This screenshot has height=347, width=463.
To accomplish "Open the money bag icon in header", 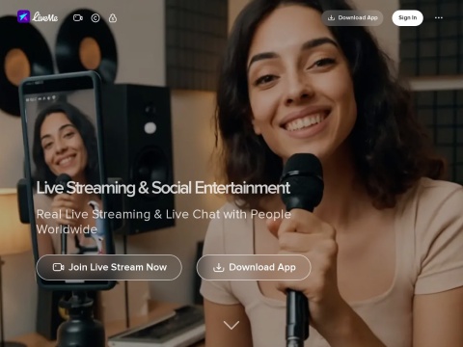I will pyautogui.click(x=113, y=18).
